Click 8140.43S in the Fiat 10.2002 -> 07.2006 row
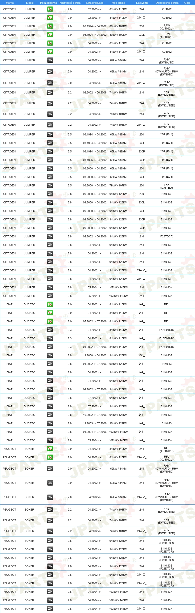This screenshot has height=613, width=195. (x=167, y=415)
